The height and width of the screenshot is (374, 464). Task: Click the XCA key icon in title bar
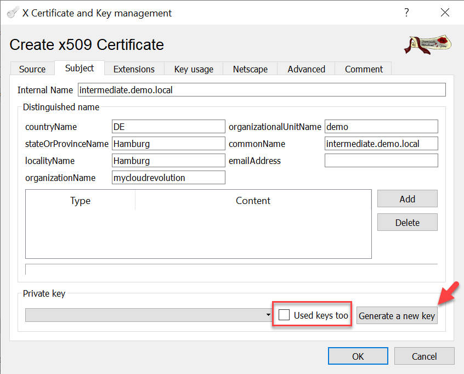pyautogui.click(x=12, y=13)
